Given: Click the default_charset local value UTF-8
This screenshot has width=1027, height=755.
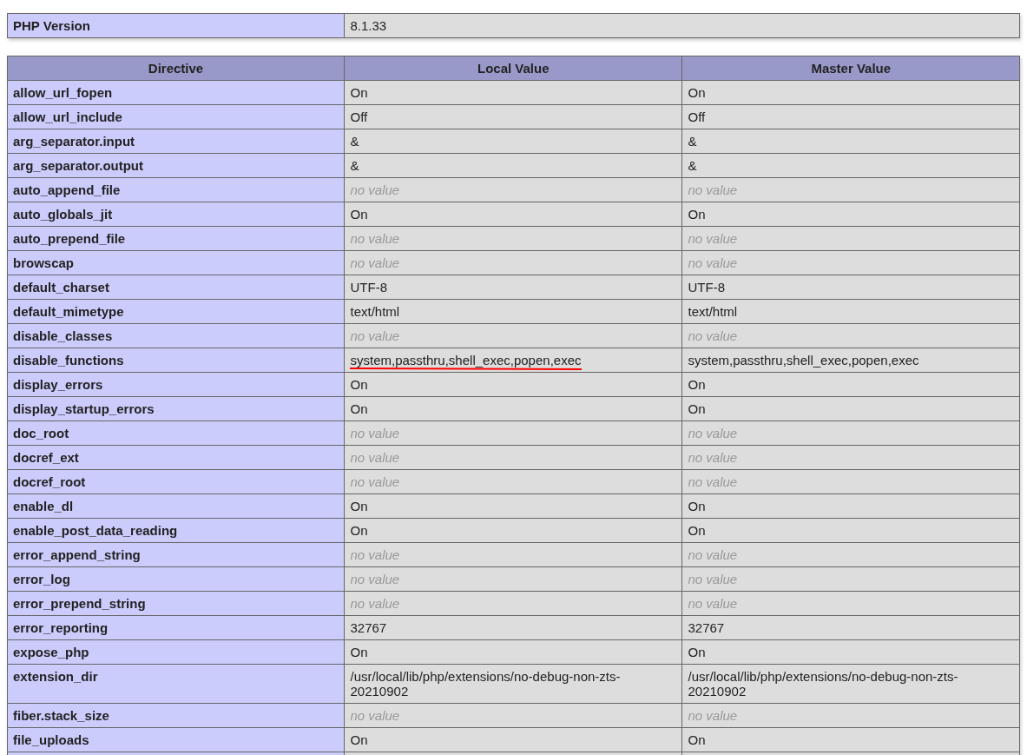Looking at the screenshot, I should tap(368, 288).
